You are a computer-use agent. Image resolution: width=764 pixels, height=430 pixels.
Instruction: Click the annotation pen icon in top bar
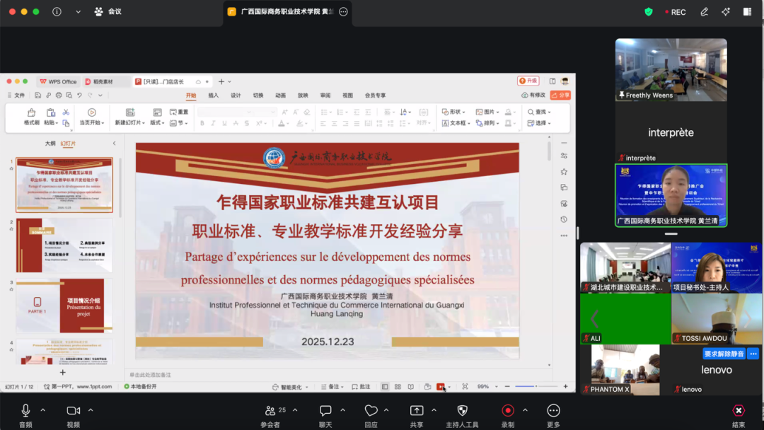[704, 12]
